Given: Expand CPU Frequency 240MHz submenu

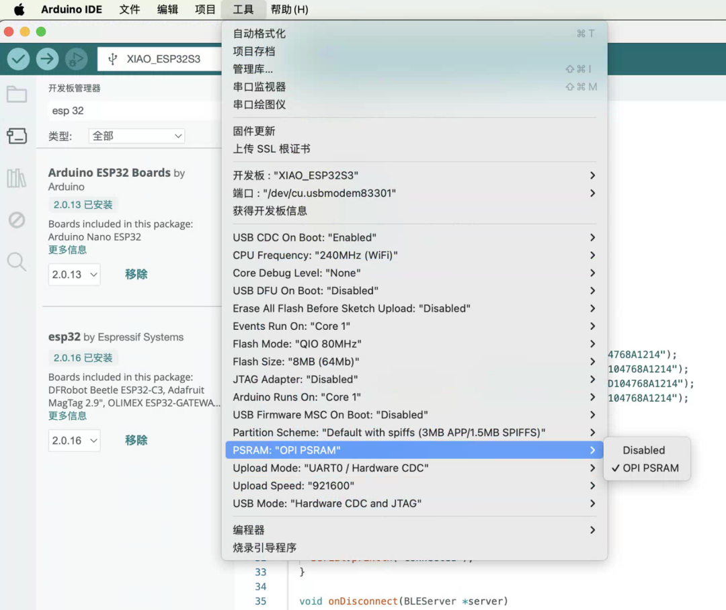Looking at the screenshot, I should 414,255.
